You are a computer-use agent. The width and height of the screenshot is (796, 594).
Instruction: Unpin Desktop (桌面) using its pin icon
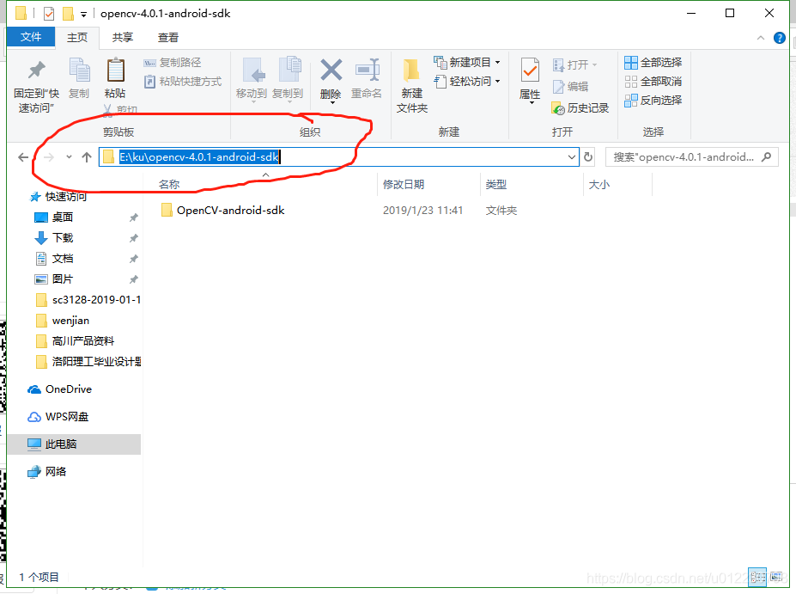pyautogui.click(x=133, y=217)
